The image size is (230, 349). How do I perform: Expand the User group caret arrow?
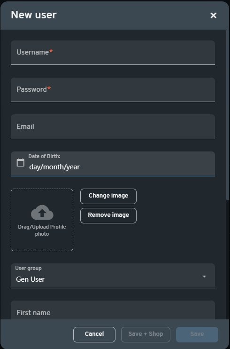pos(204,277)
